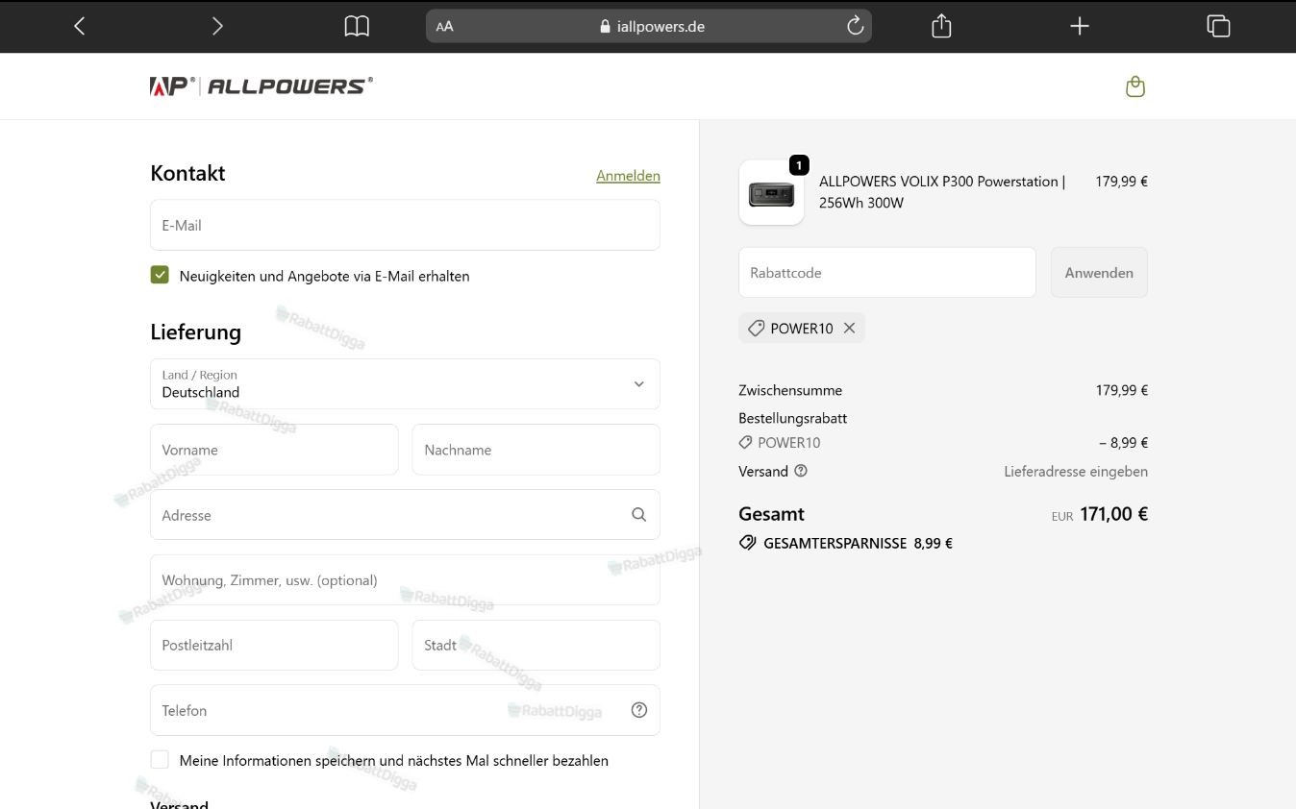1296x809 pixels.
Task: Open Versand info question mark icon
Action: (x=801, y=471)
